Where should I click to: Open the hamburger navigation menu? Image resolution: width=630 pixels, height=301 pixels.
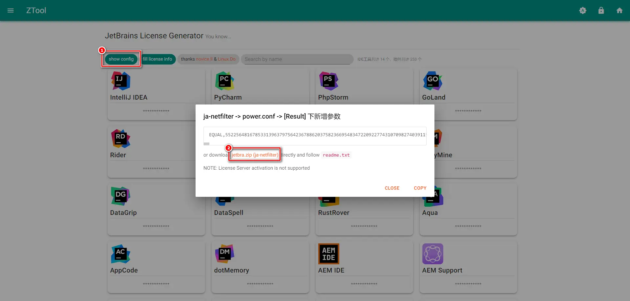click(x=10, y=10)
